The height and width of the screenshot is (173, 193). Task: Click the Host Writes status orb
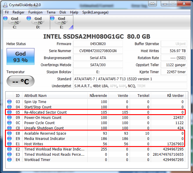[9, 144]
